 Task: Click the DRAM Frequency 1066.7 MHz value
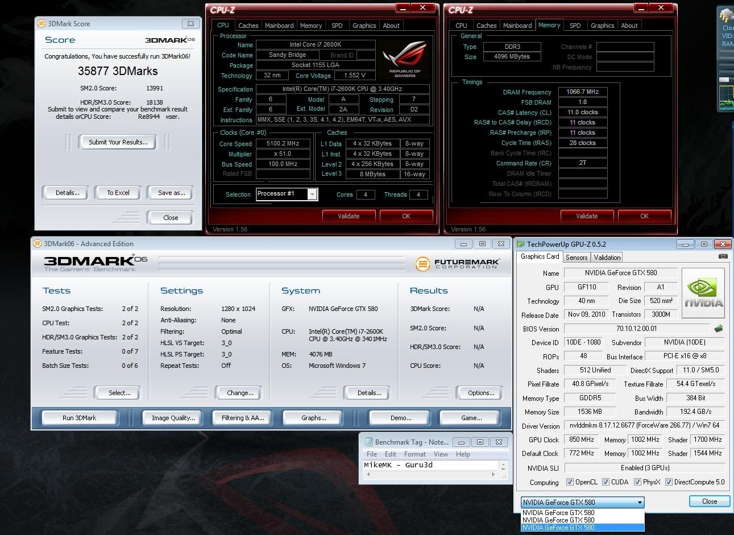(583, 92)
